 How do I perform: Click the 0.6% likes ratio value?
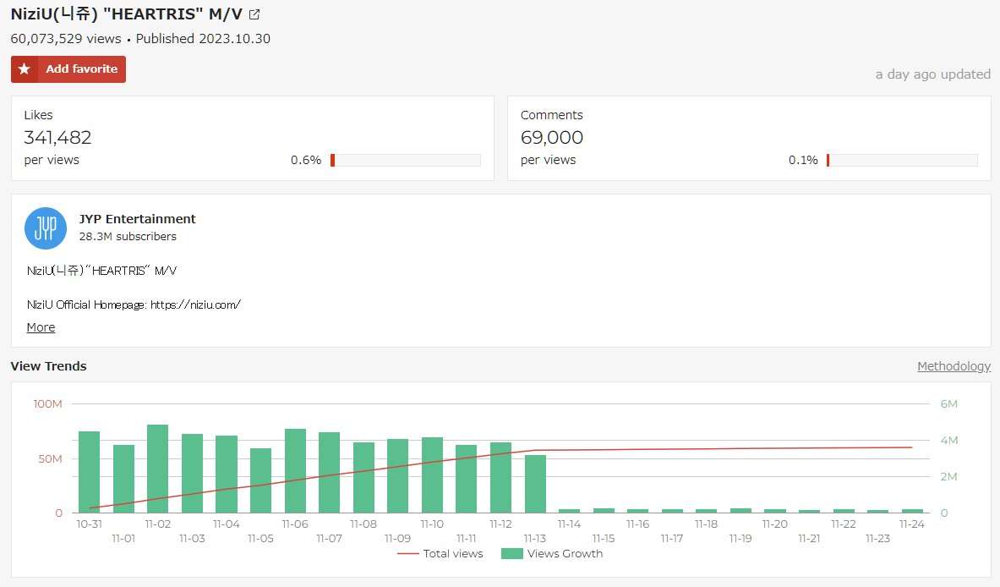click(x=306, y=160)
